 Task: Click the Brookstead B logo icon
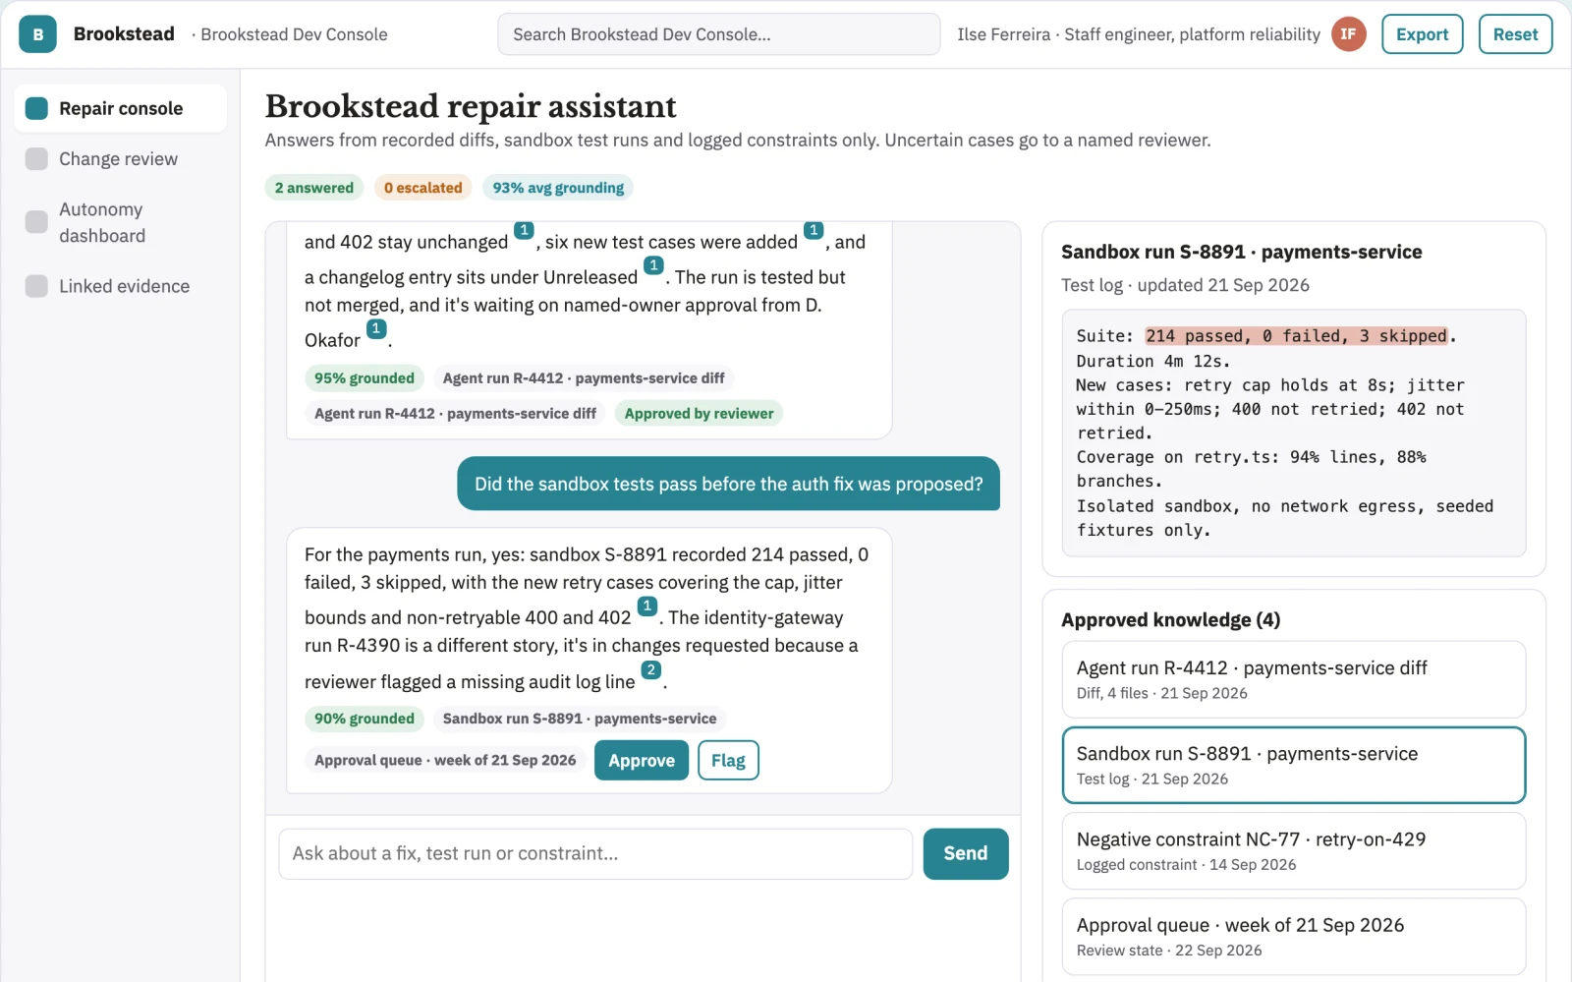pos(37,34)
